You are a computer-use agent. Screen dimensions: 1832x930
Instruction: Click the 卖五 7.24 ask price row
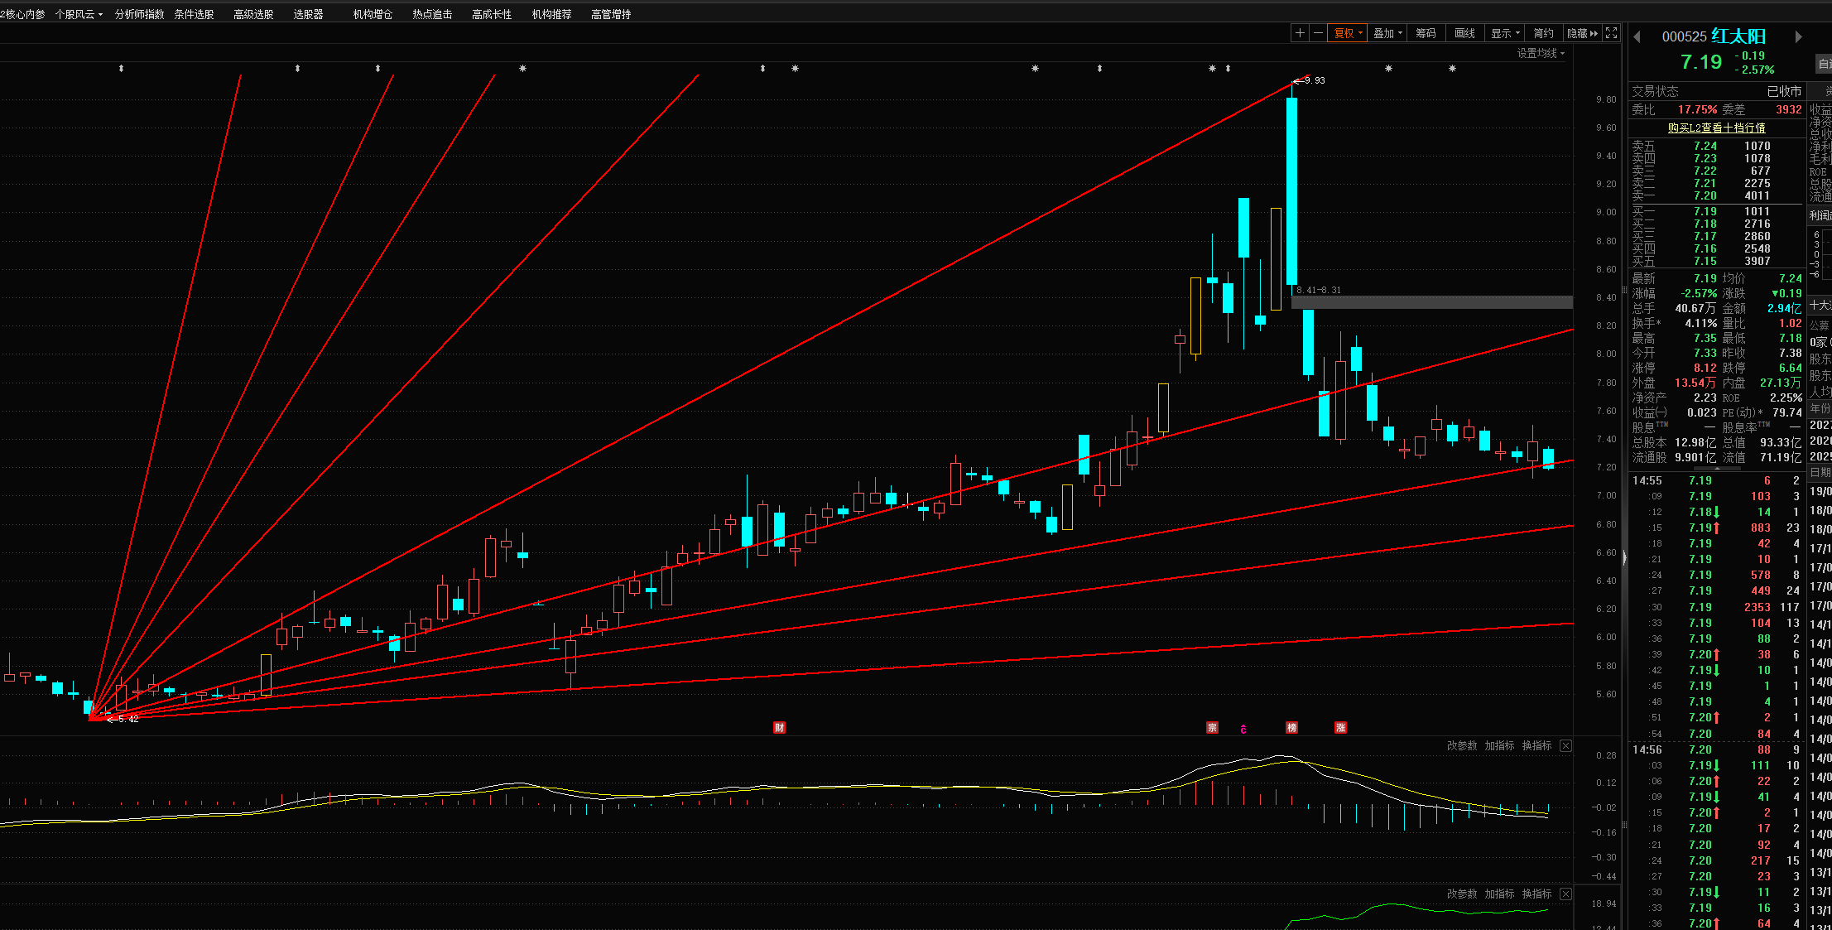(1716, 146)
